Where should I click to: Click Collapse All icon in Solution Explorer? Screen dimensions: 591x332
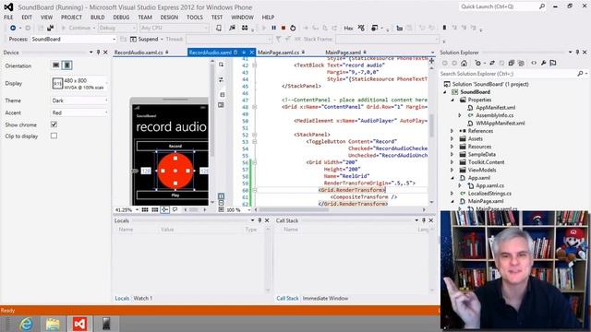[x=512, y=63]
